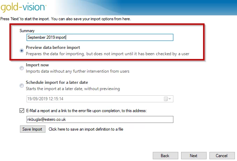Click the 'Click here to save an import definition' text
The image size is (237, 161).
[x=86, y=129]
